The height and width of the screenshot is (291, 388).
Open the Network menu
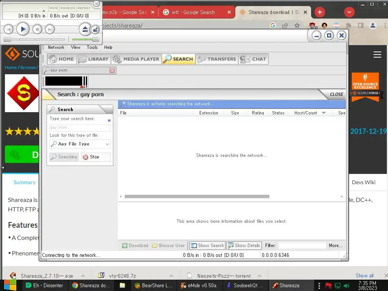tap(56, 47)
